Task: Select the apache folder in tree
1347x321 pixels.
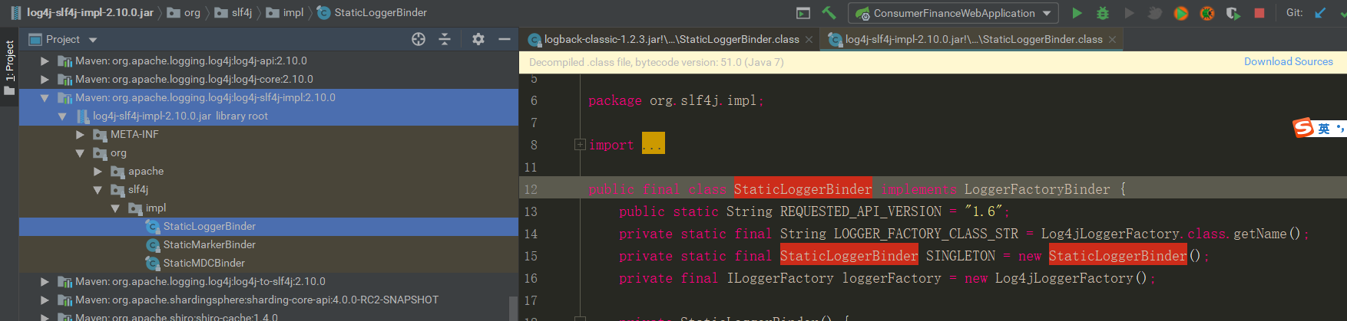Action: click(269, 171)
